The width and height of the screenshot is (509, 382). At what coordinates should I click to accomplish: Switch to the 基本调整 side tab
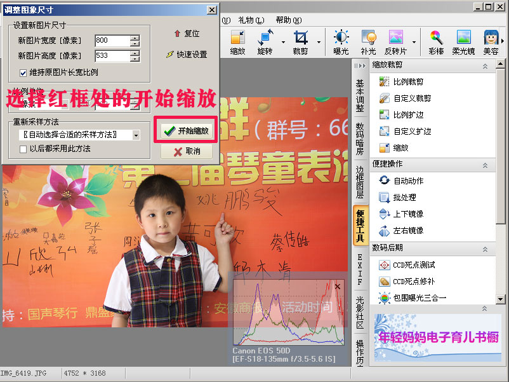click(360, 95)
